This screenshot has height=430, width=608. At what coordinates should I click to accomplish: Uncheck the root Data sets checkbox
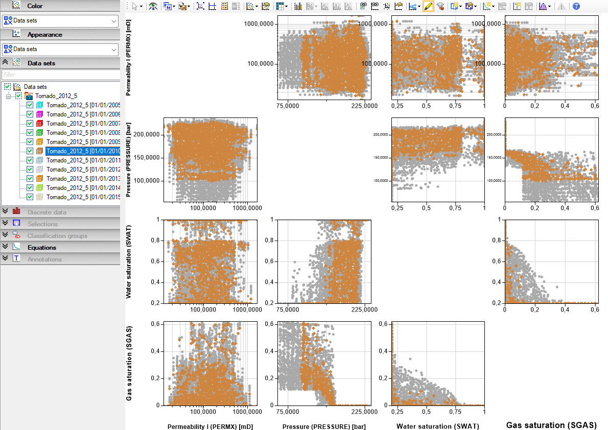pyautogui.click(x=7, y=86)
